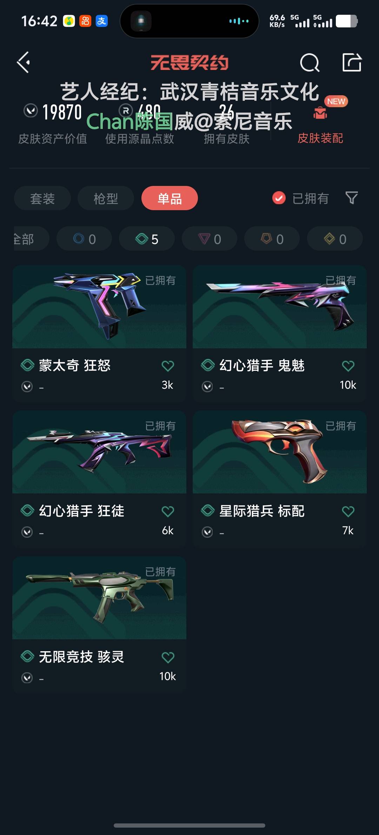Select the green diamond rarity filter showing 5
The width and height of the screenshot is (379, 835).
click(x=147, y=239)
